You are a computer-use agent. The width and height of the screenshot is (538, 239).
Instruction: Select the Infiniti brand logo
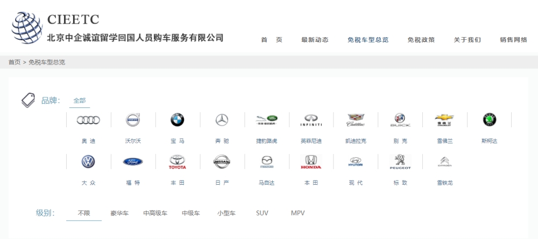click(x=311, y=120)
